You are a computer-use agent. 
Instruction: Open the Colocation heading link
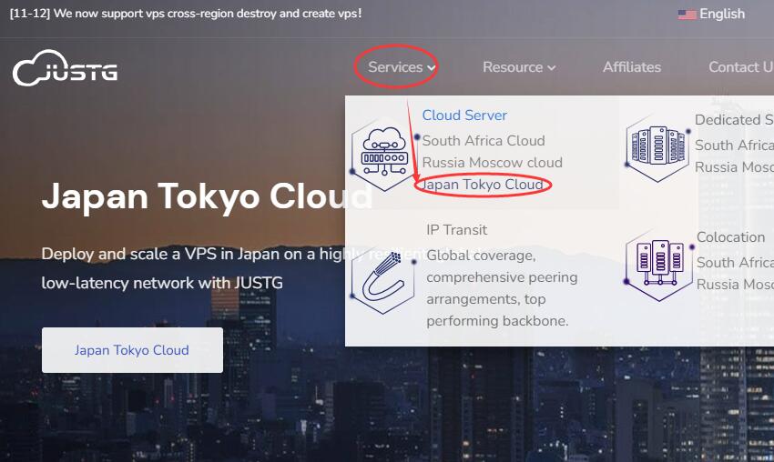coord(730,237)
